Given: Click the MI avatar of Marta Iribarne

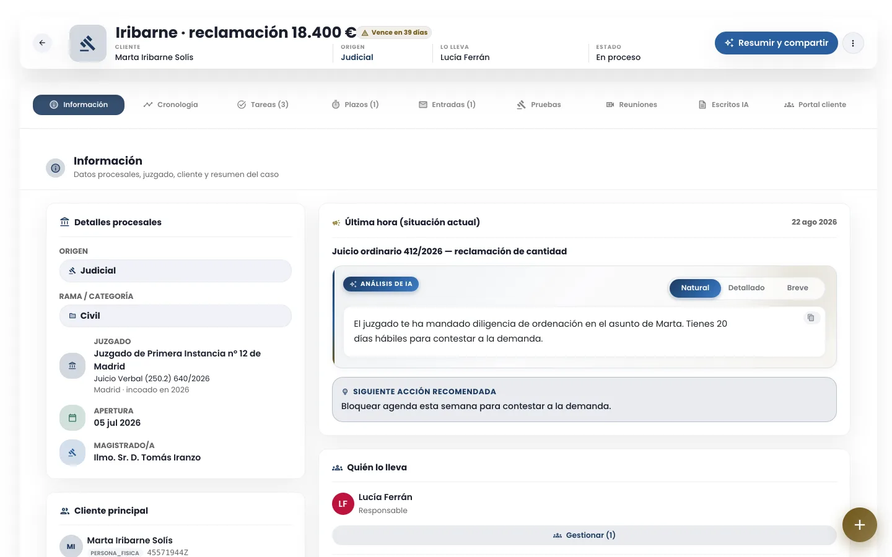Looking at the screenshot, I should tap(71, 546).
